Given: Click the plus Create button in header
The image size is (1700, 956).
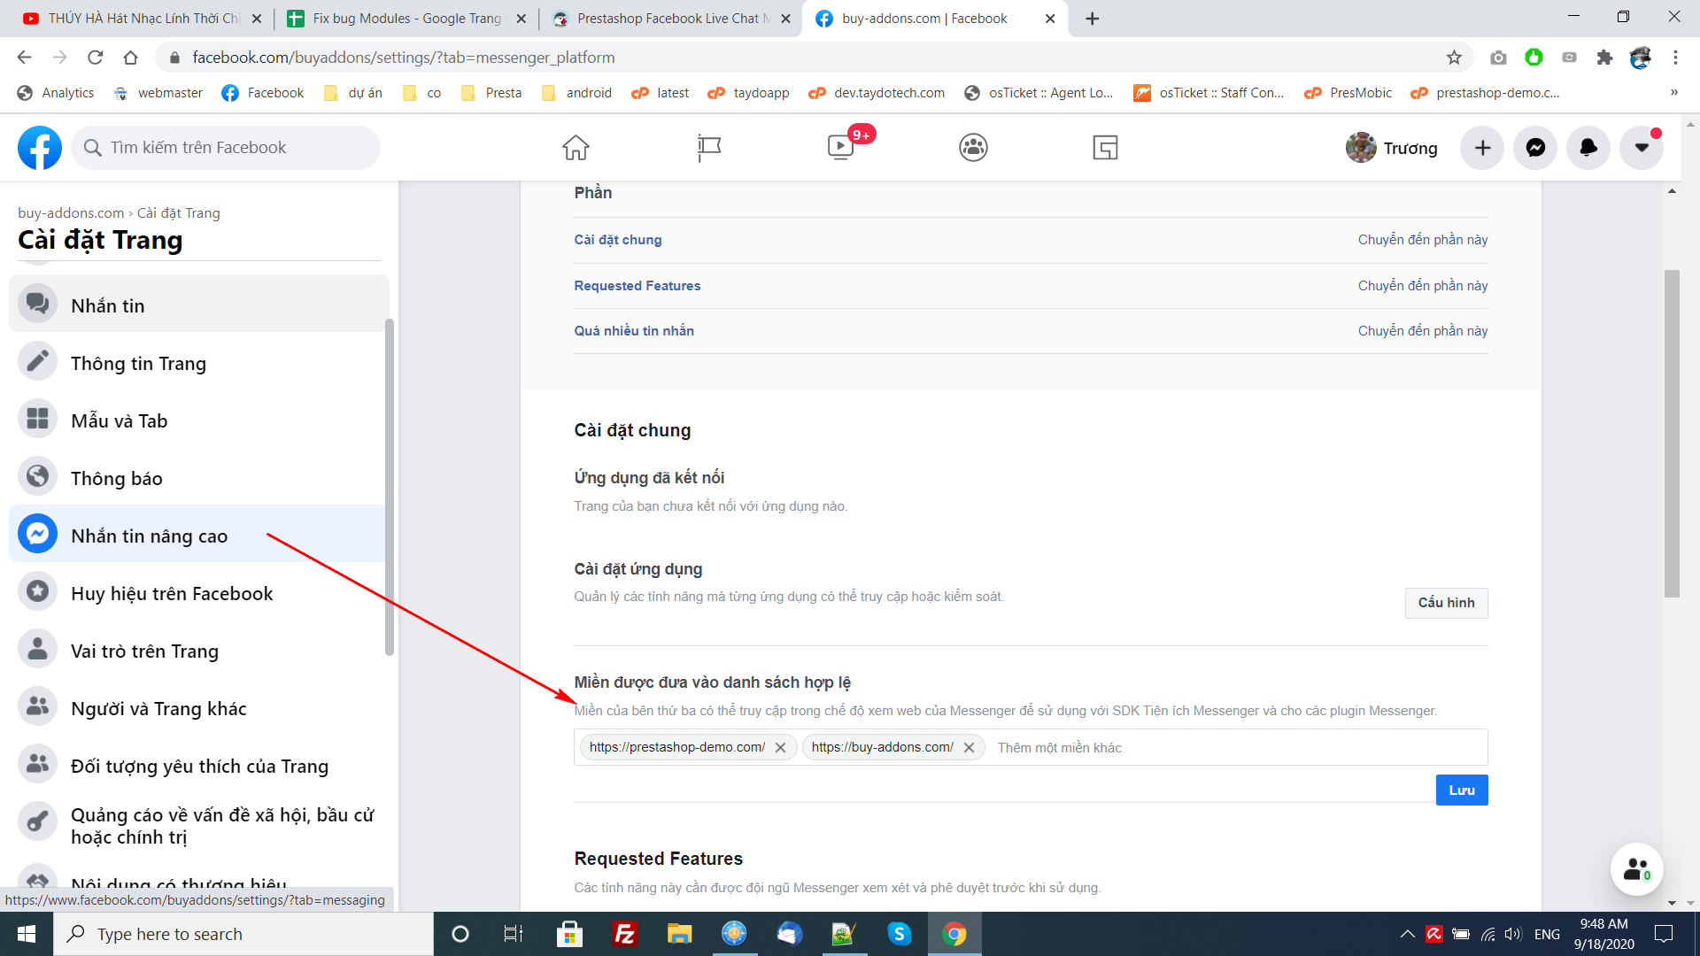Looking at the screenshot, I should 1482,148.
